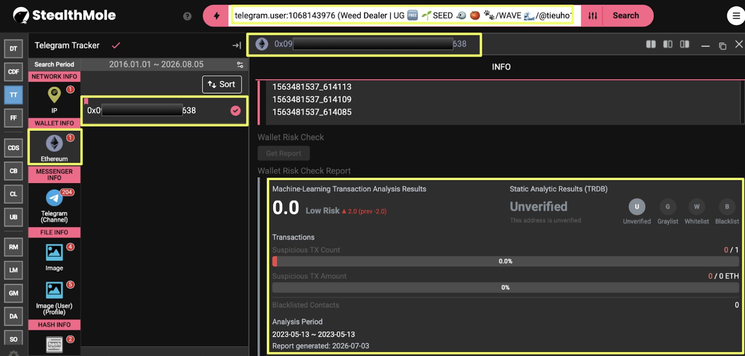Click the search period date range
Image resolution: width=745 pixels, height=356 pixels.
(156, 64)
